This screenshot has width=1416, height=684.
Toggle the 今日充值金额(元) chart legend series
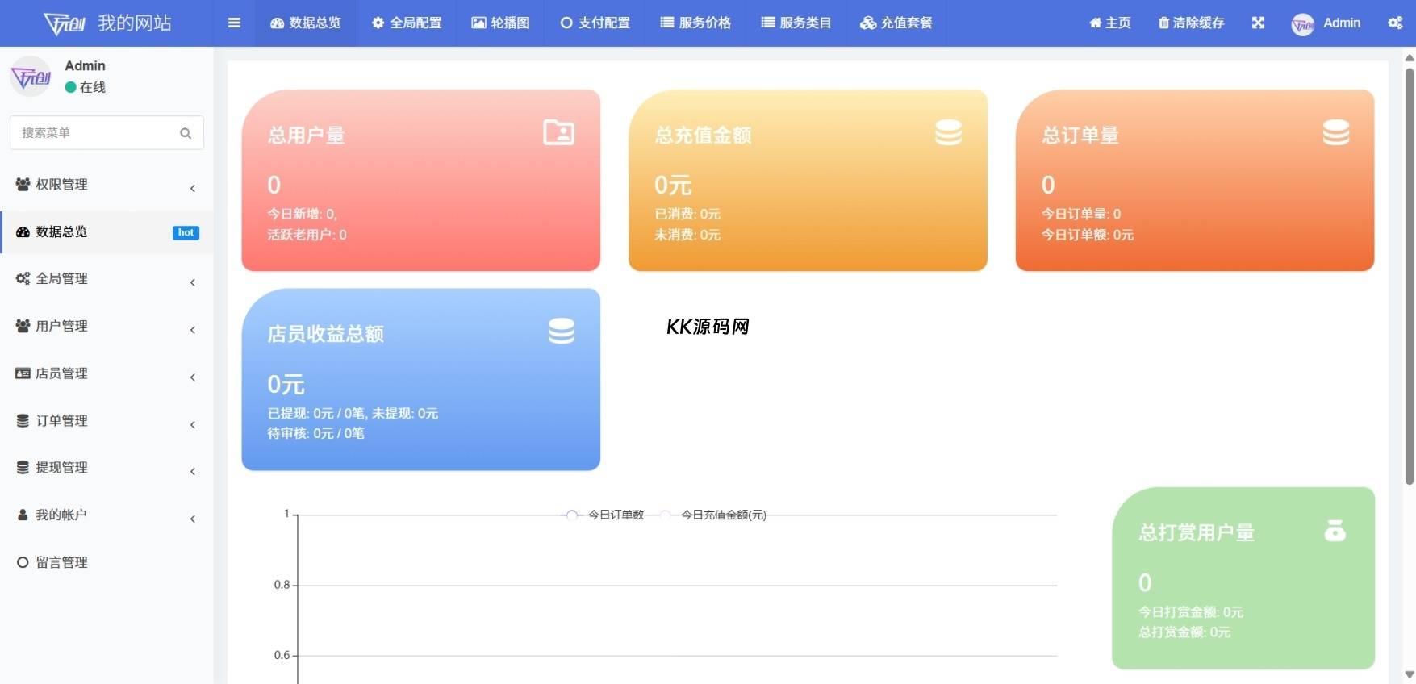coord(714,515)
